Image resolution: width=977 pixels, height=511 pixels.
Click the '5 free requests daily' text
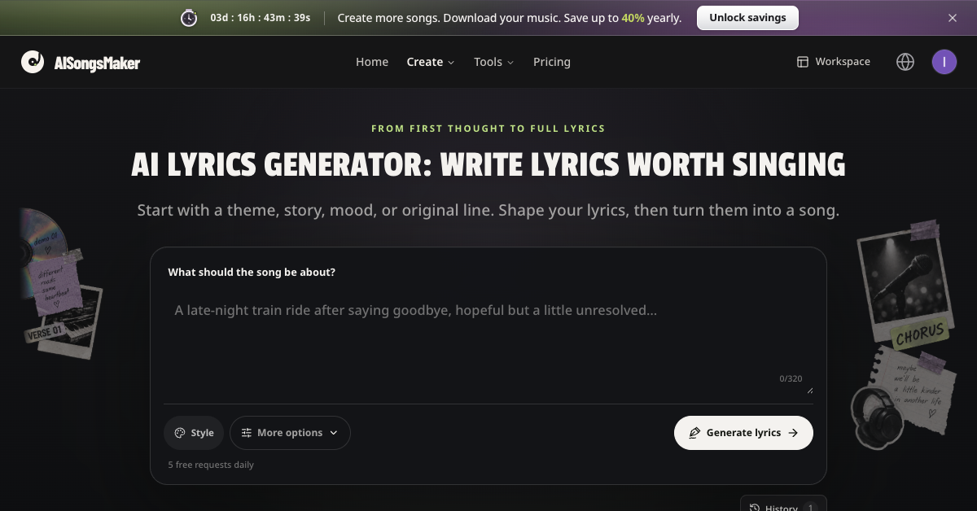[211, 465]
